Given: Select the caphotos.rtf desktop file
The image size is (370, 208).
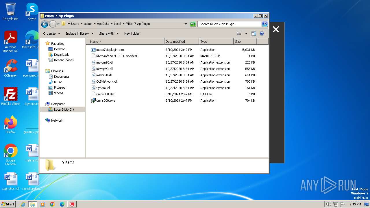Looking at the screenshot, I should 10,181.
